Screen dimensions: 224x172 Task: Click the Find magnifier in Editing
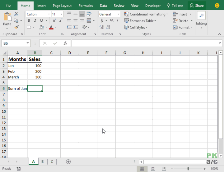pyautogui.click(x=201, y=15)
